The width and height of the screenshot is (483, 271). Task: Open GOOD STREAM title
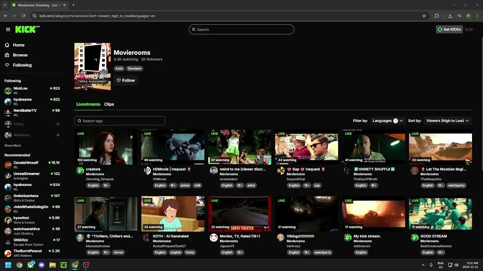[x=434, y=236]
